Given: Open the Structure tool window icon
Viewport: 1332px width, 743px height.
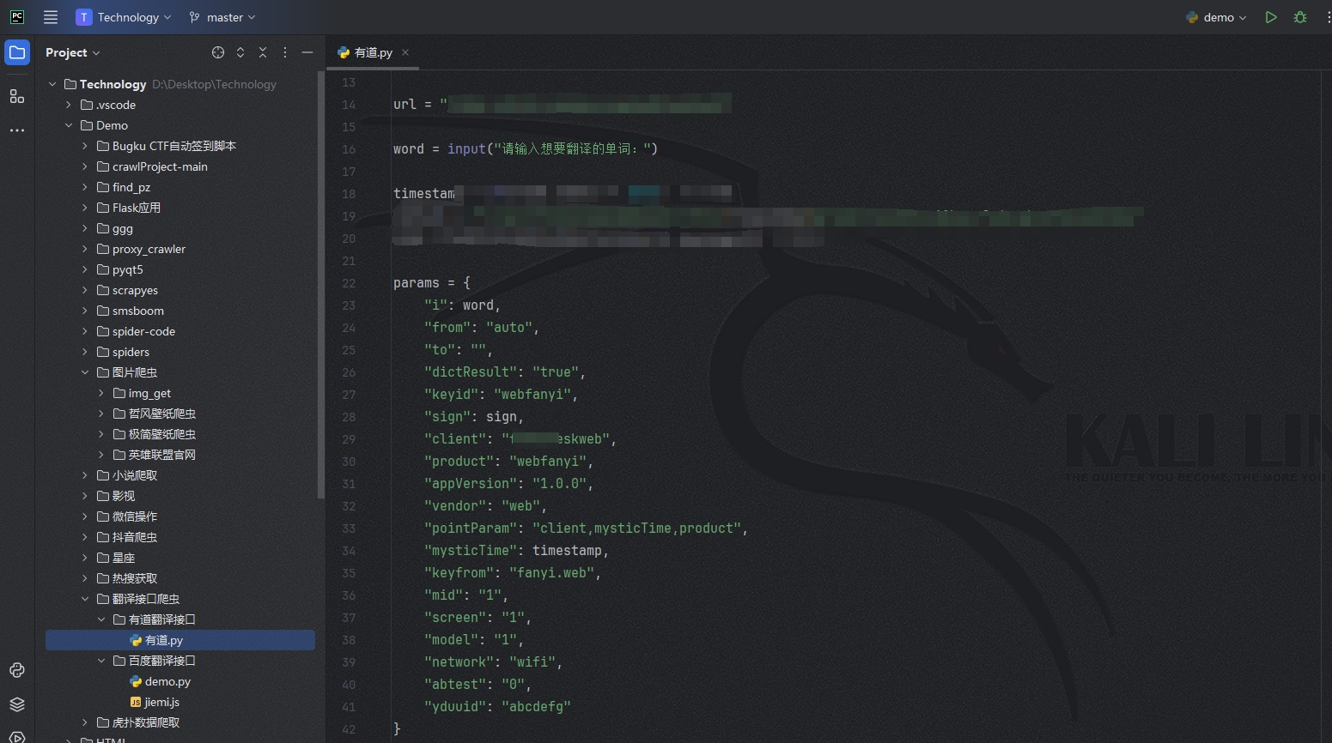Looking at the screenshot, I should [17, 96].
